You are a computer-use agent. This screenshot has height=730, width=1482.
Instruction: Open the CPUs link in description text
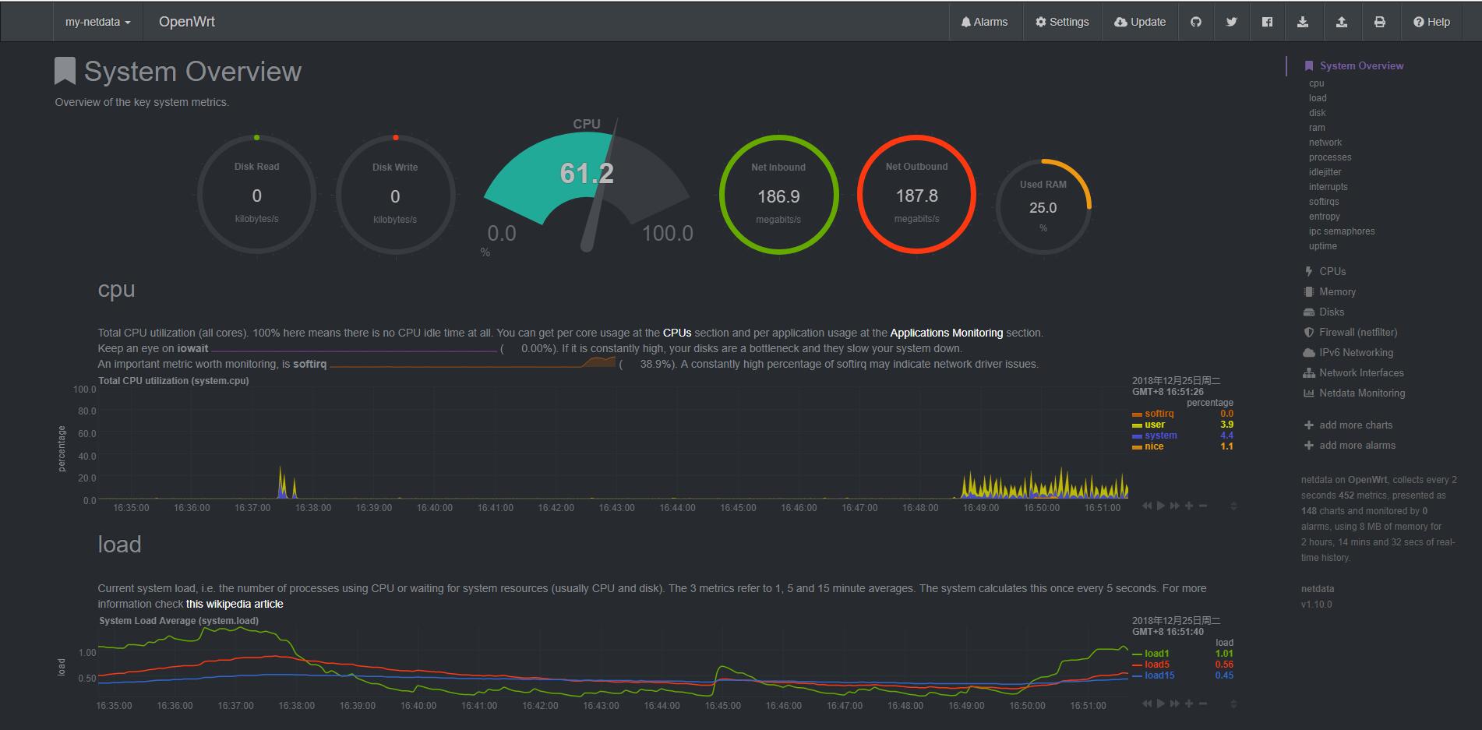(x=676, y=333)
